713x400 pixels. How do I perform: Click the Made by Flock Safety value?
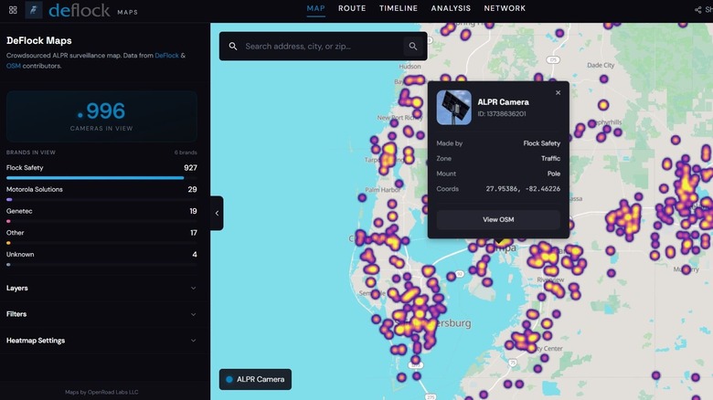[541, 143]
